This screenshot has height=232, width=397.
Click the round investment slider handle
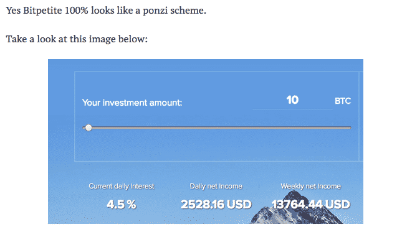[88, 128]
